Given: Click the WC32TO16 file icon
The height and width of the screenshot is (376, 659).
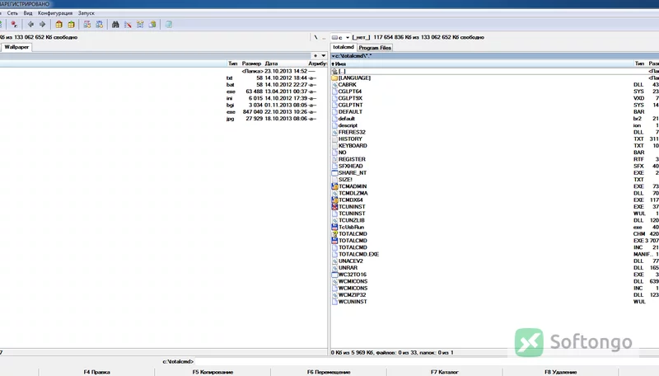Looking at the screenshot, I should click(334, 275).
